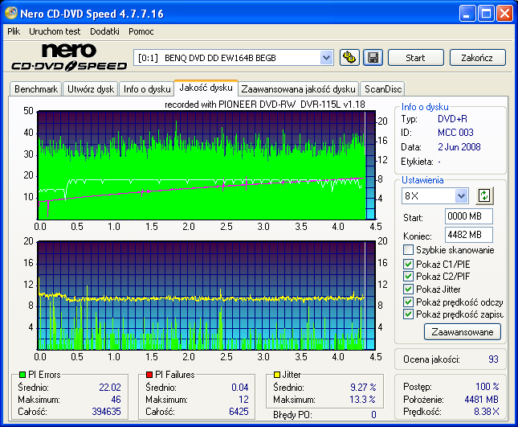Click the red PI Failures legend square
The image size is (518, 427).
click(149, 375)
